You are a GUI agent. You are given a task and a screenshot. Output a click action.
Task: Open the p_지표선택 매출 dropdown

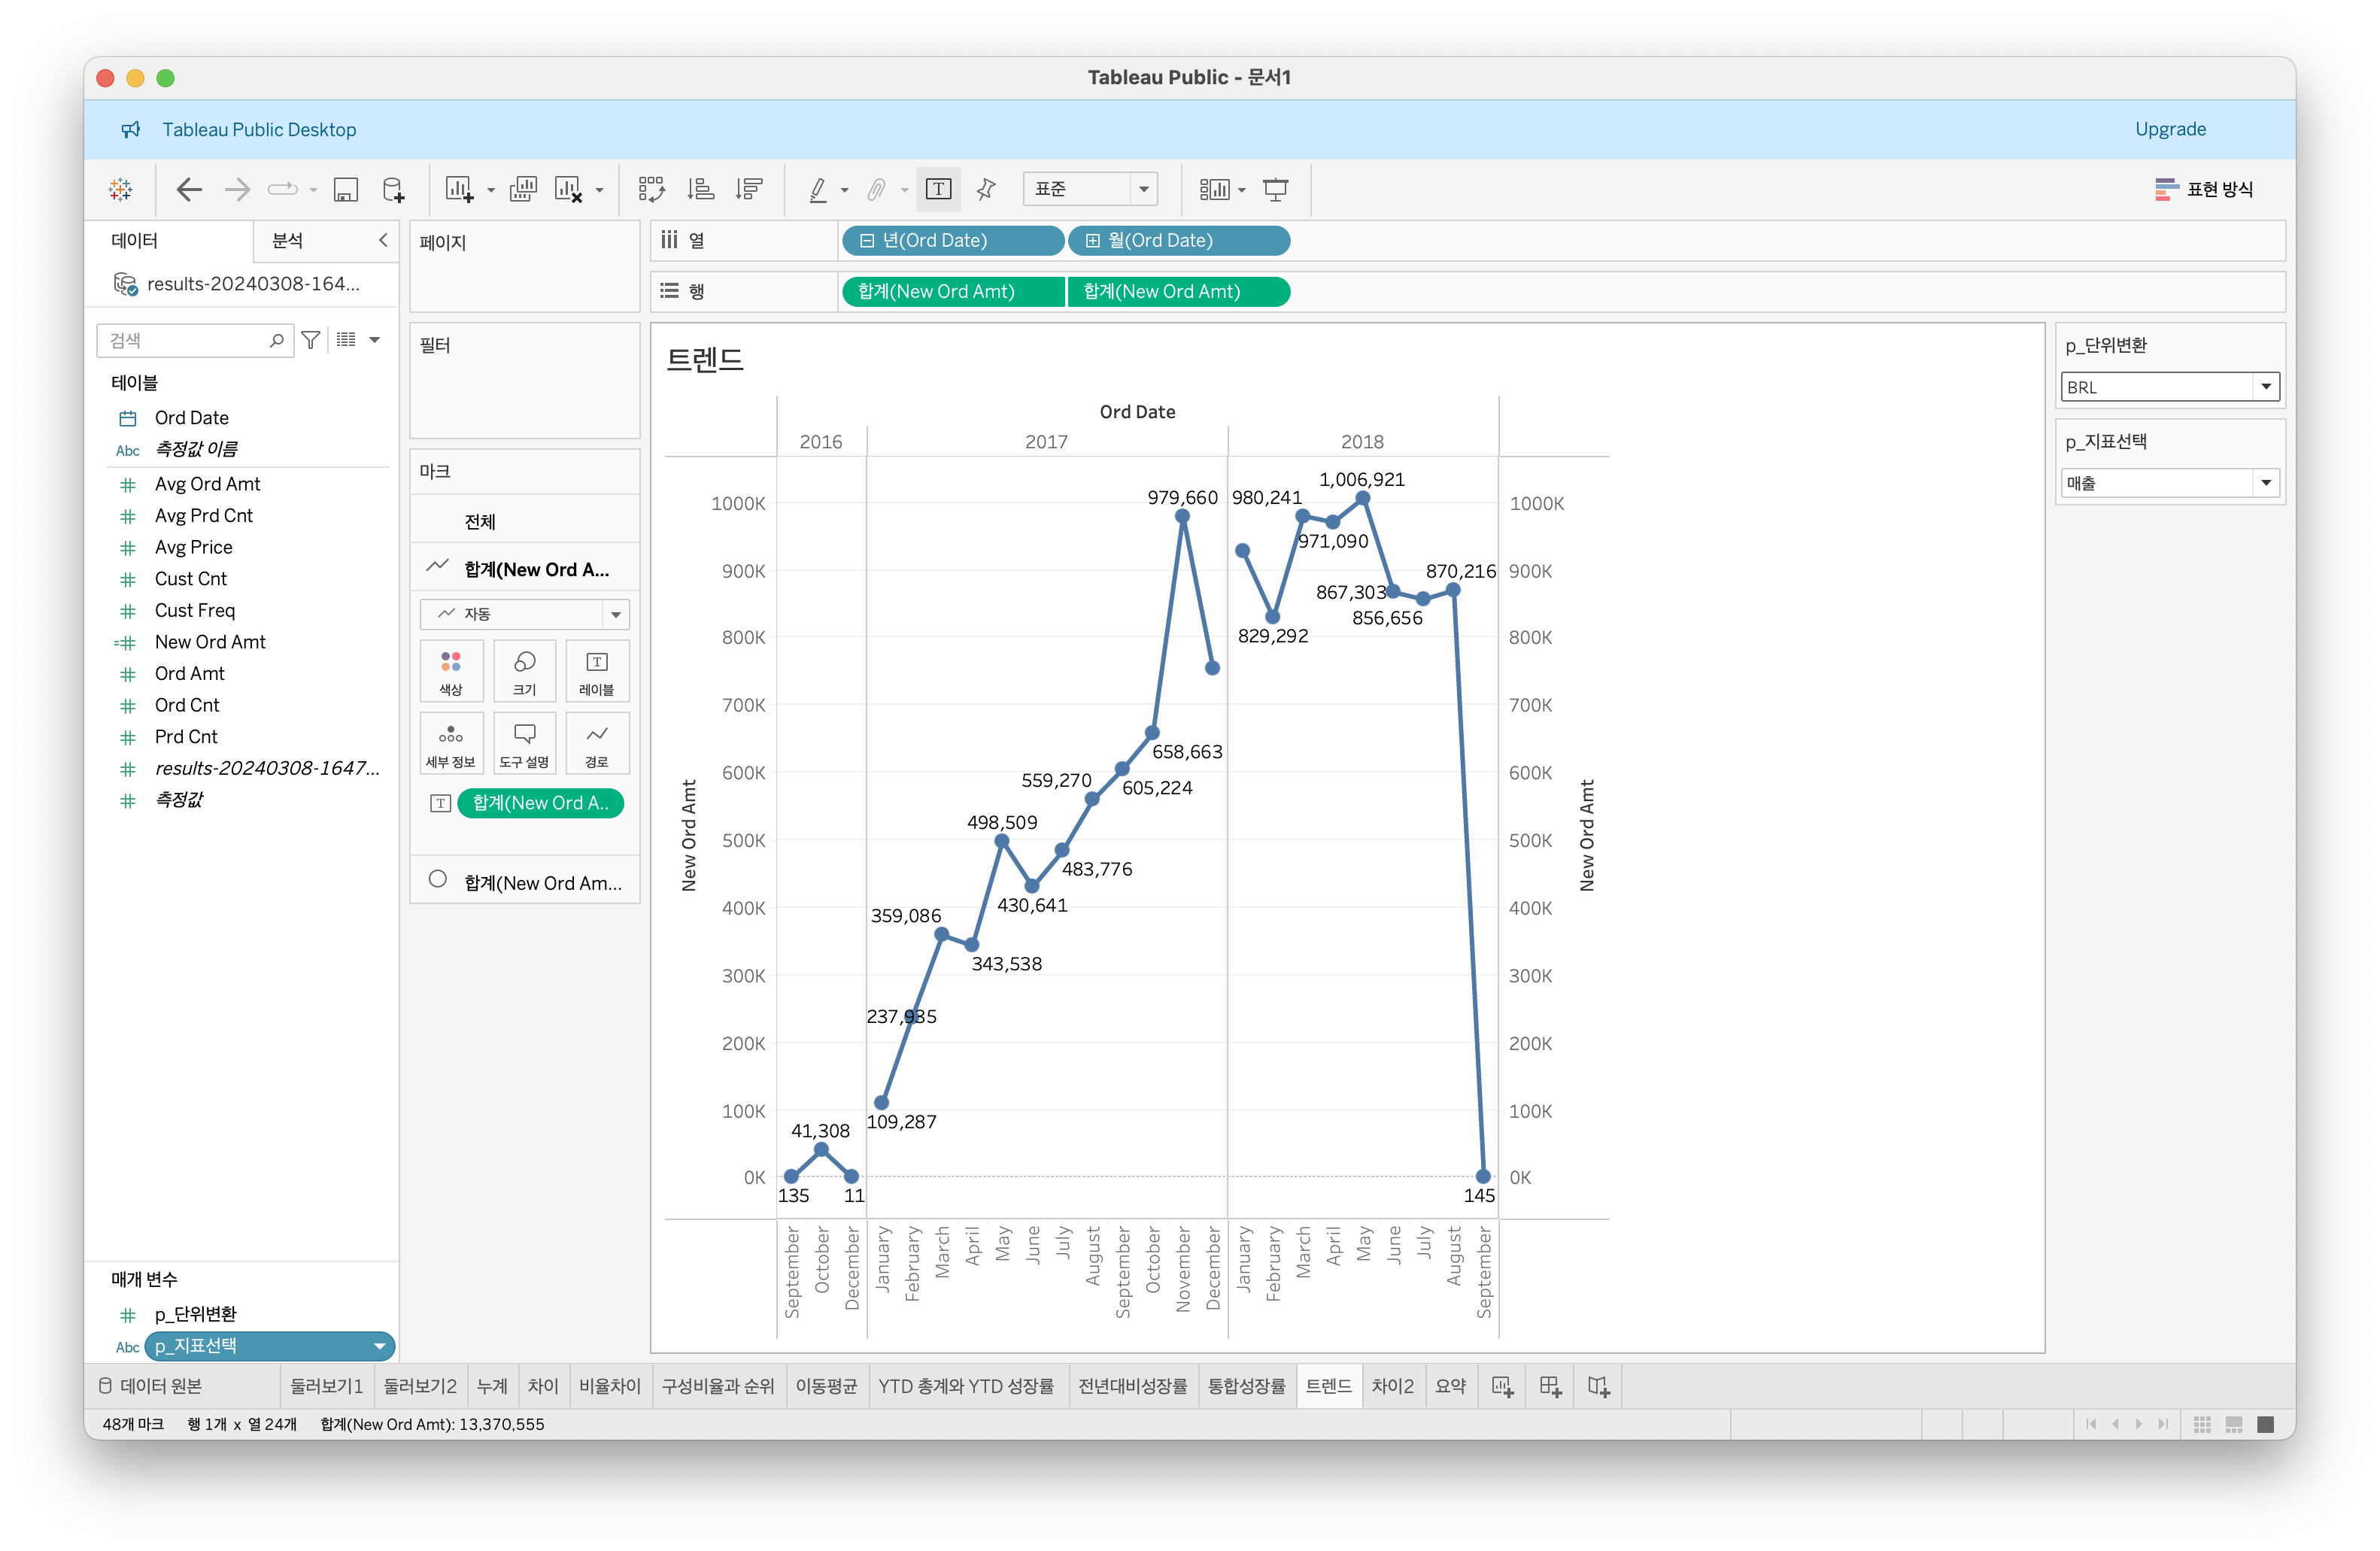pos(2265,483)
